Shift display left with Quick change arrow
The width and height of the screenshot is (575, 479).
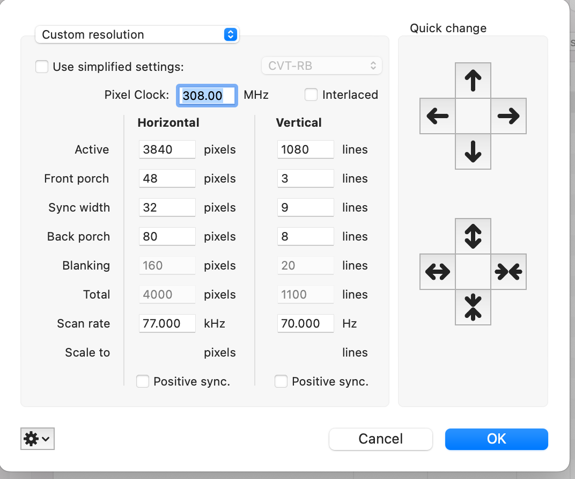[438, 116]
